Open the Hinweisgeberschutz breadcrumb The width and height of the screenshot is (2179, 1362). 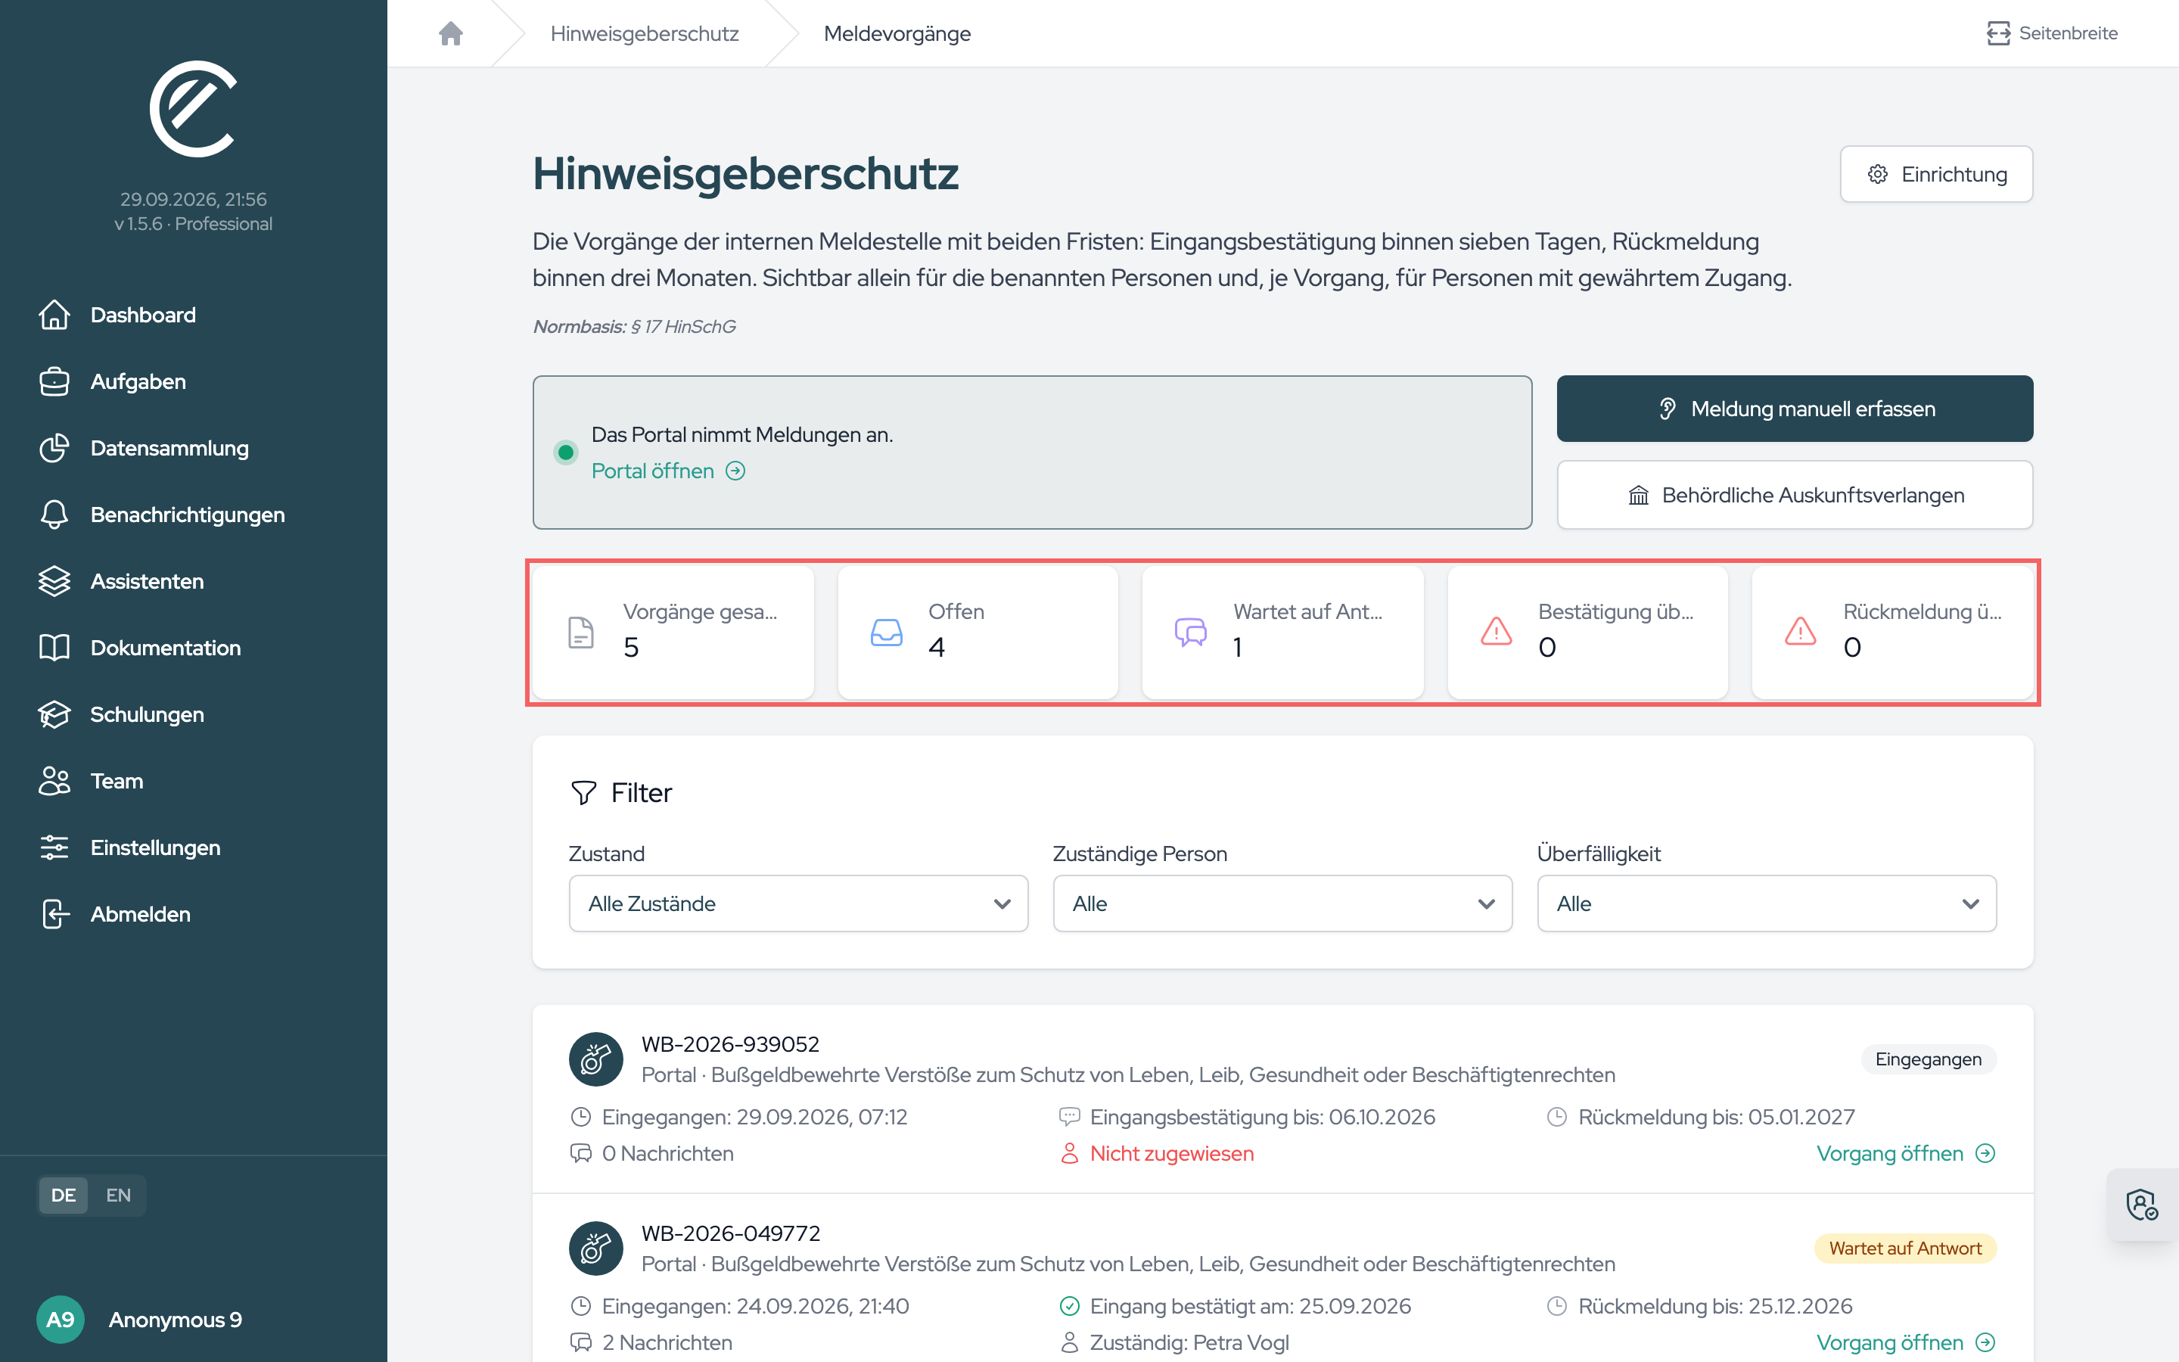(x=645, y=33)
